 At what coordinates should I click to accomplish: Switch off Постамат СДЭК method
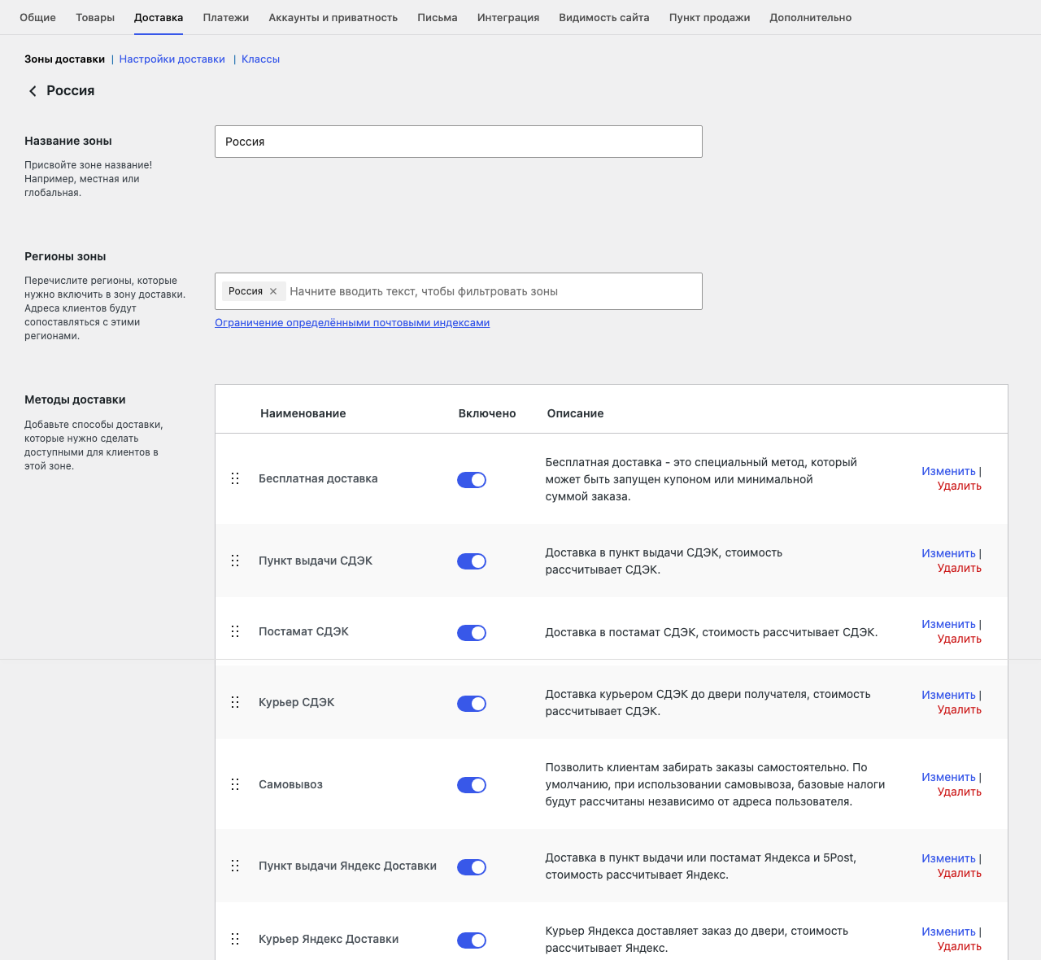[x=472, y=633]
